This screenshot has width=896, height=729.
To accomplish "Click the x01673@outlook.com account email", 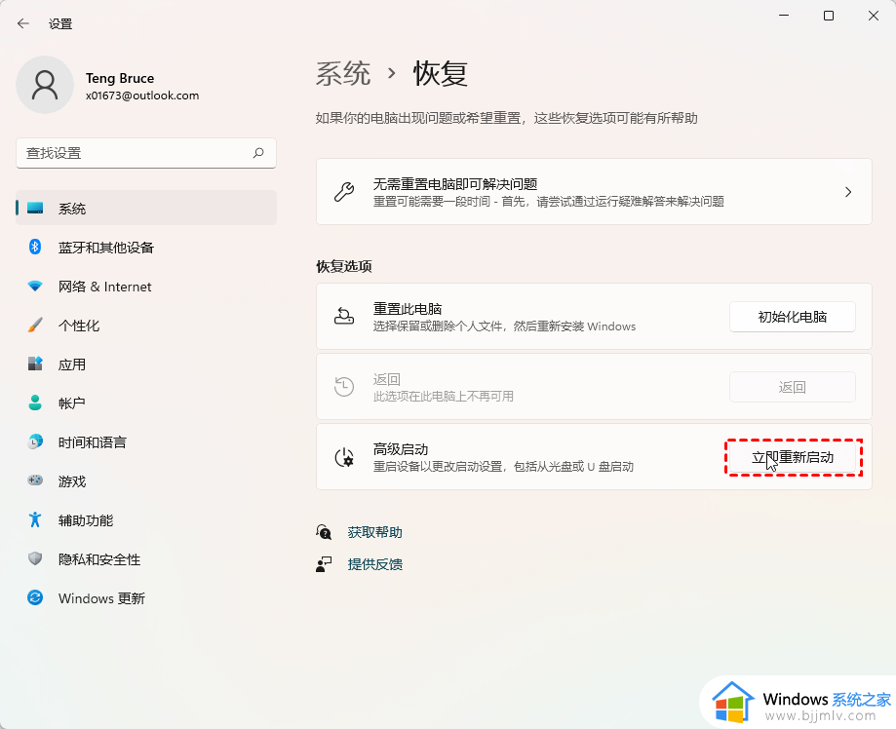I will pyautogui.click(x=142, y=96).
